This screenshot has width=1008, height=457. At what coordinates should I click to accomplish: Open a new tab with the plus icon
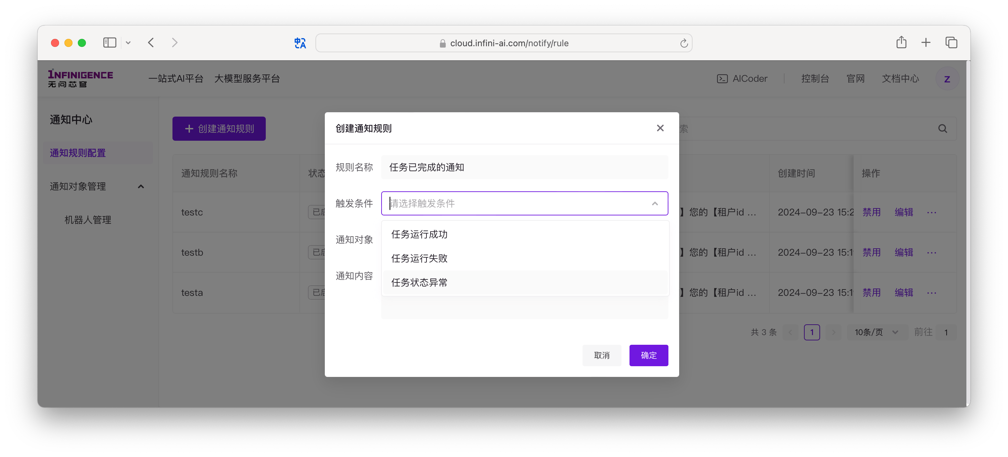[926, 43]
